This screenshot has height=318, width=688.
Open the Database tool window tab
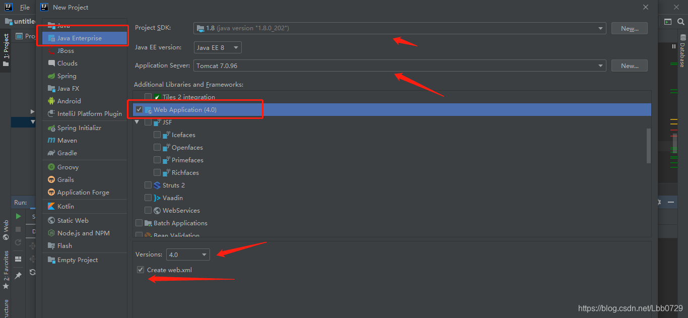point(682,51)
